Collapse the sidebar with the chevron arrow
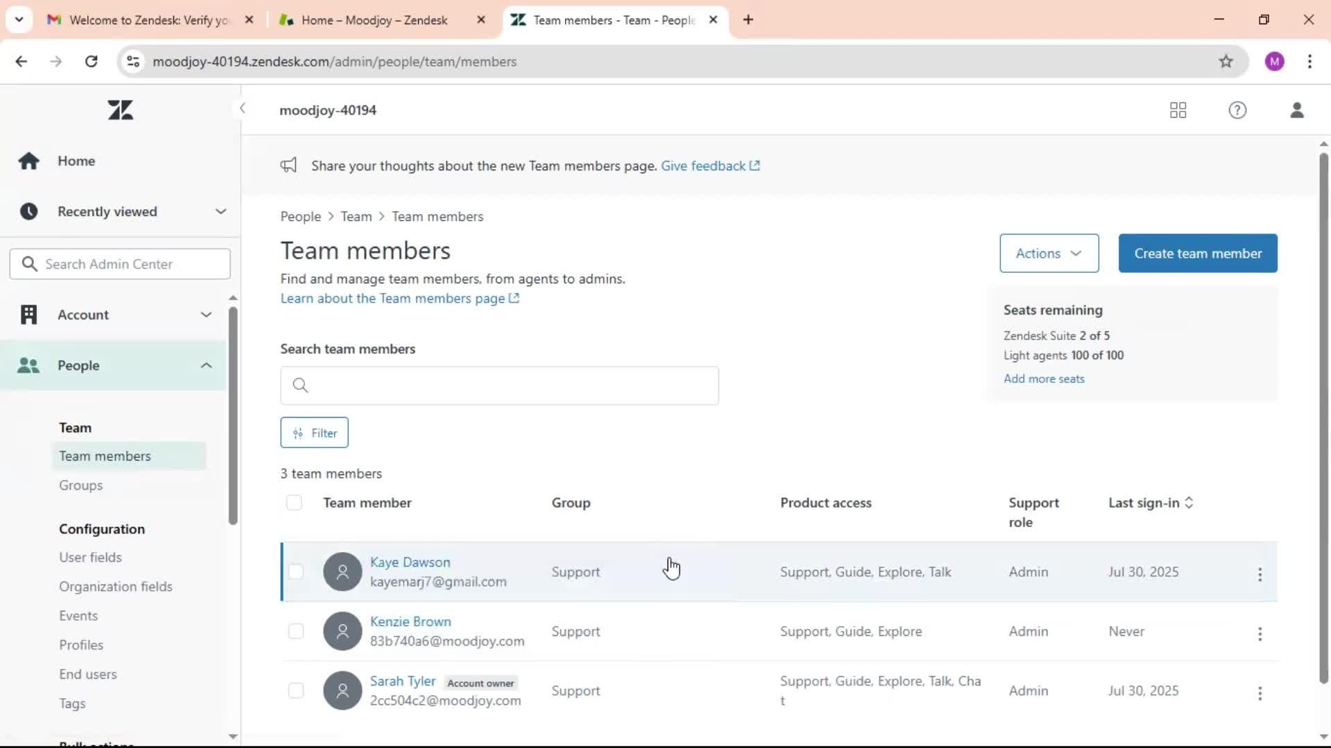 click(x=242, y=108)
